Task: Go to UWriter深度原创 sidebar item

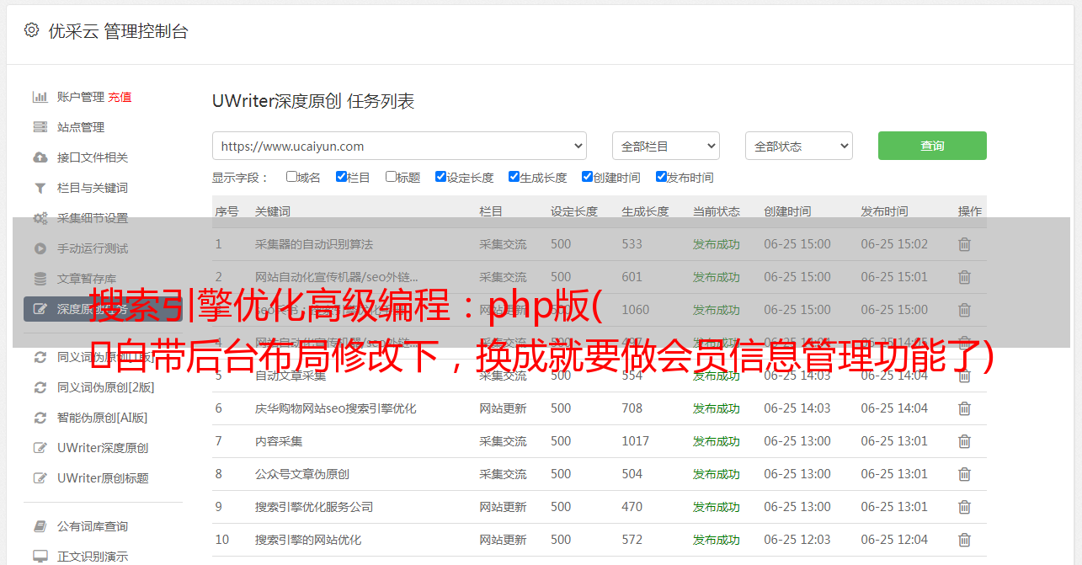Action: pos(103,448)
